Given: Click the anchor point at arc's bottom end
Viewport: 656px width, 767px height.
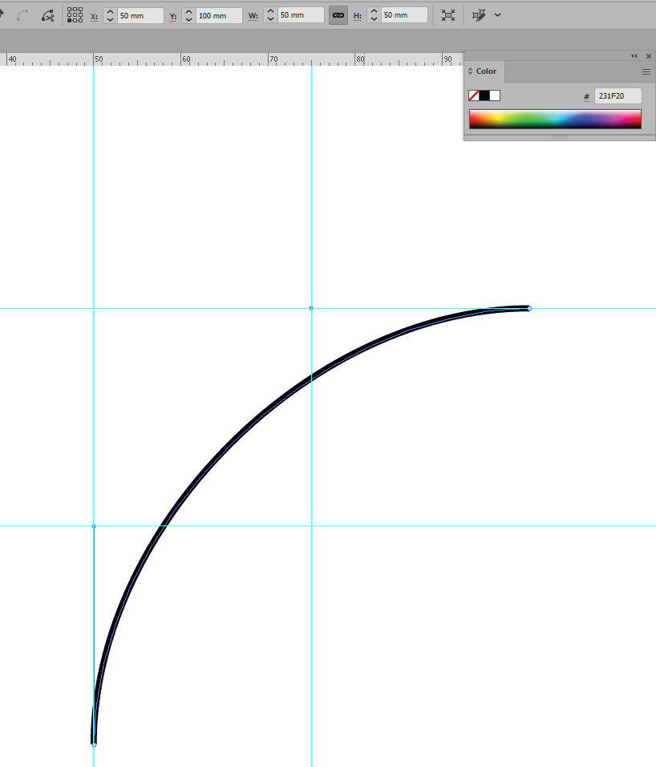Looking at the screenshot, I should [x=94, y=745].
